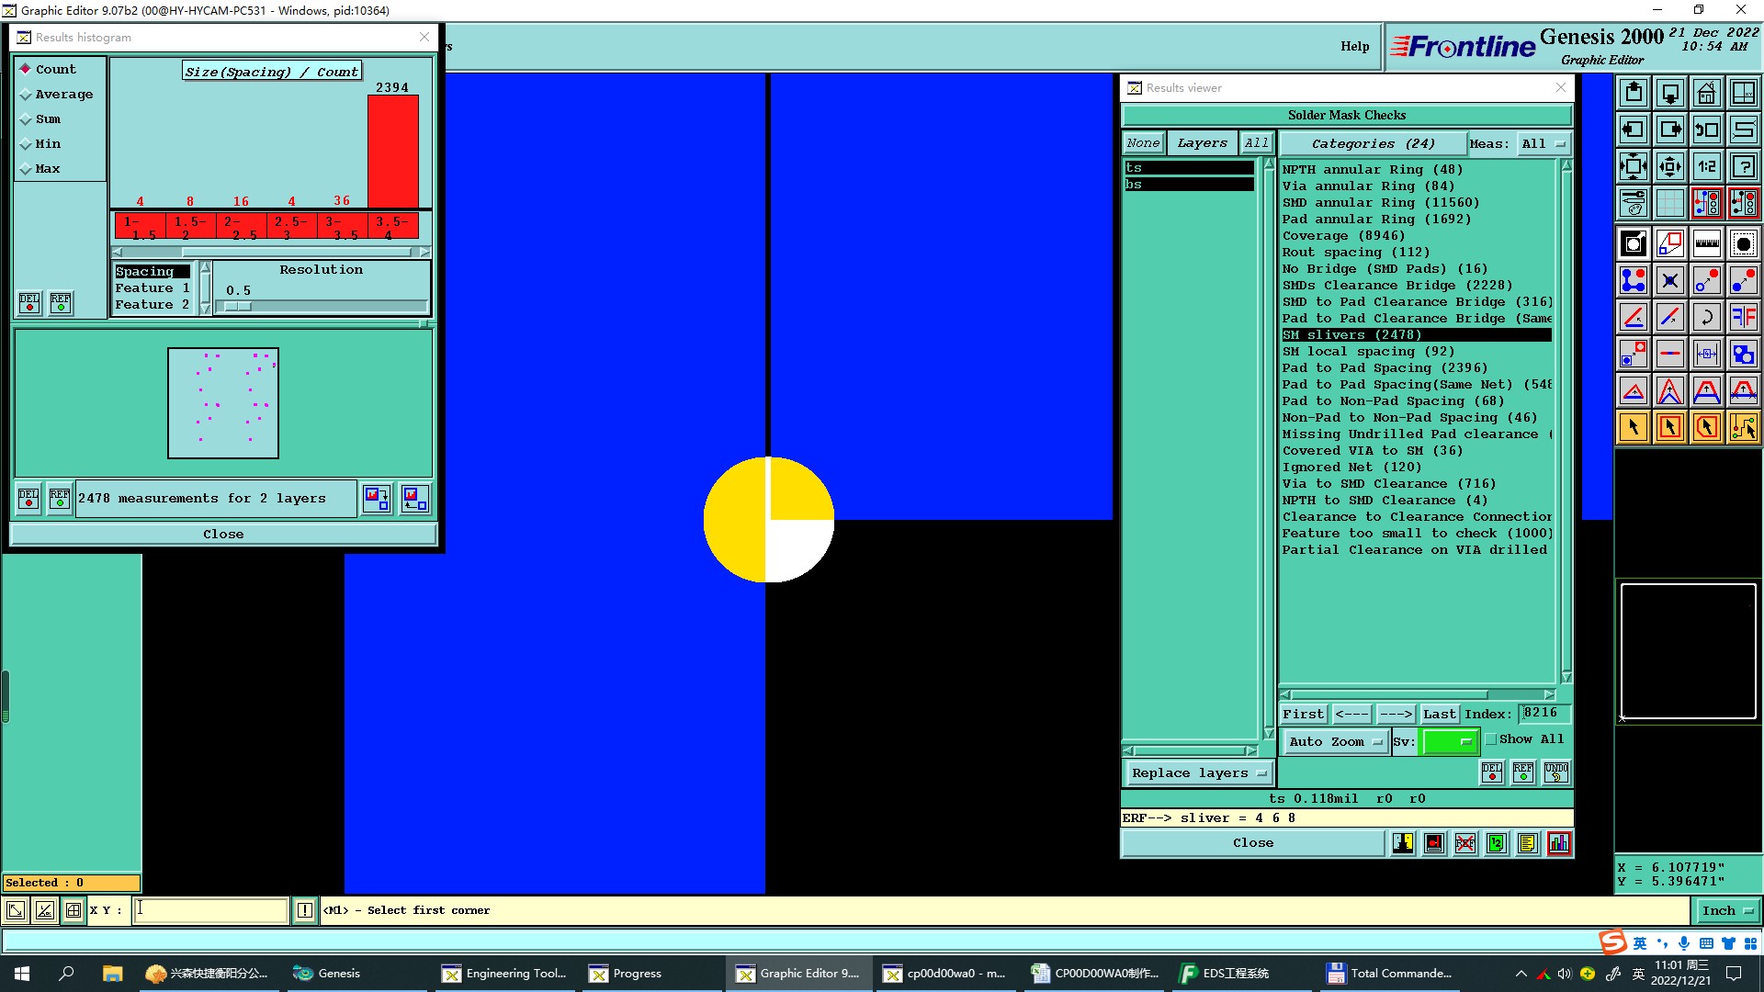Open the grid display icon
Screen dimensions: 1764x992
[x=1669, y=203]
